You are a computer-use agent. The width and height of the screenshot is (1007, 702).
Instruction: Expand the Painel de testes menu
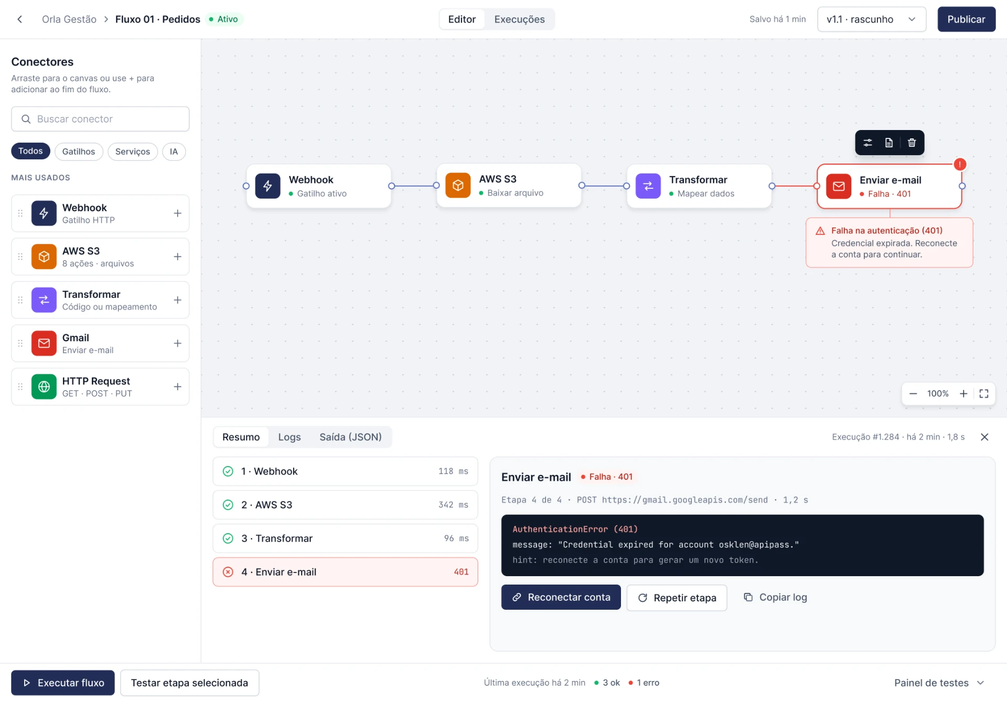(939, 683)
